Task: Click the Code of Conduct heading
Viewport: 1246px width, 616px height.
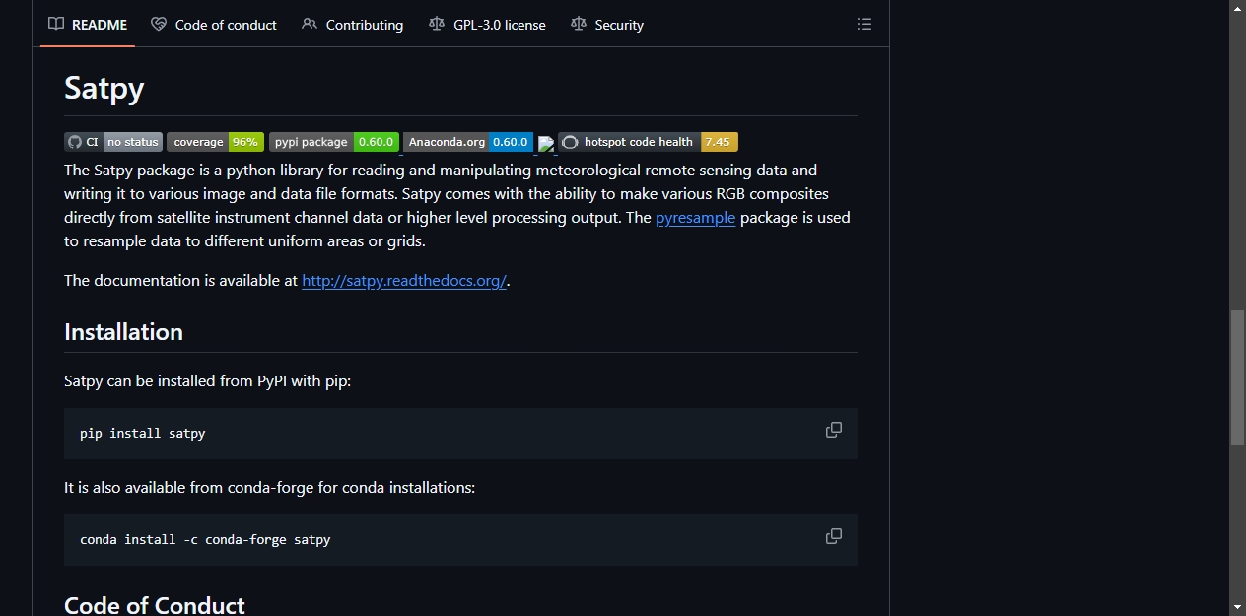Action: point(155,604)
